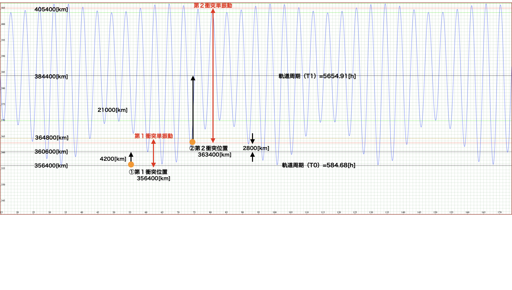Click the black downward arrow above 2800[km]
512x290 pixels.
coord(252,139)
